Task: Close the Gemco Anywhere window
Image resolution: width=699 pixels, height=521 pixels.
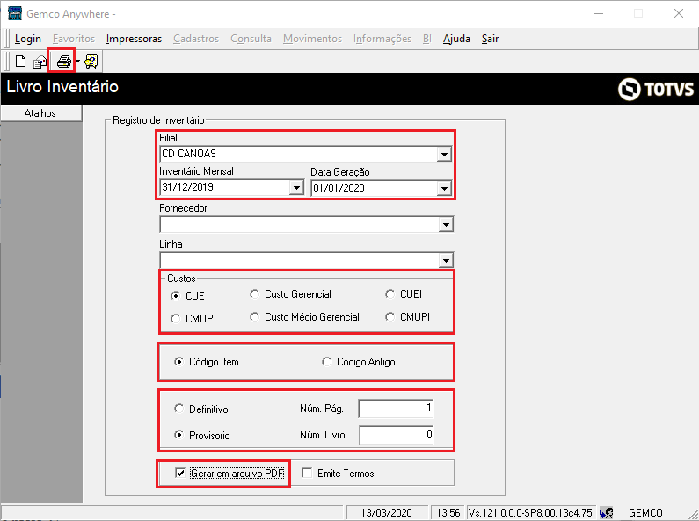Action: (679, 13)
